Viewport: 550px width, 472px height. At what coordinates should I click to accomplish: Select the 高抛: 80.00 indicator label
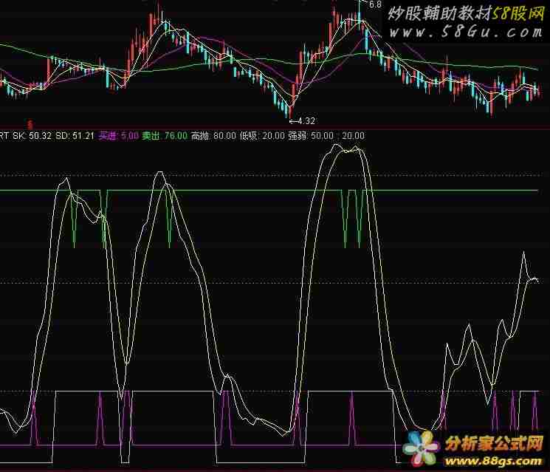[213, 136]
